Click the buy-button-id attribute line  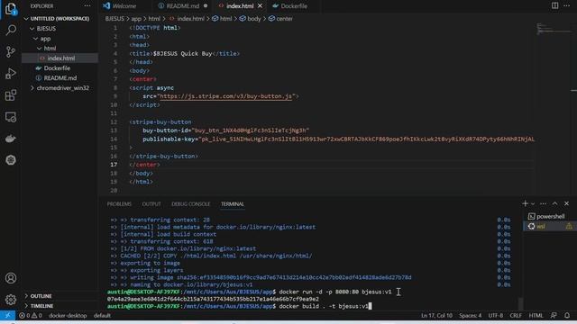tap(226, 130)
